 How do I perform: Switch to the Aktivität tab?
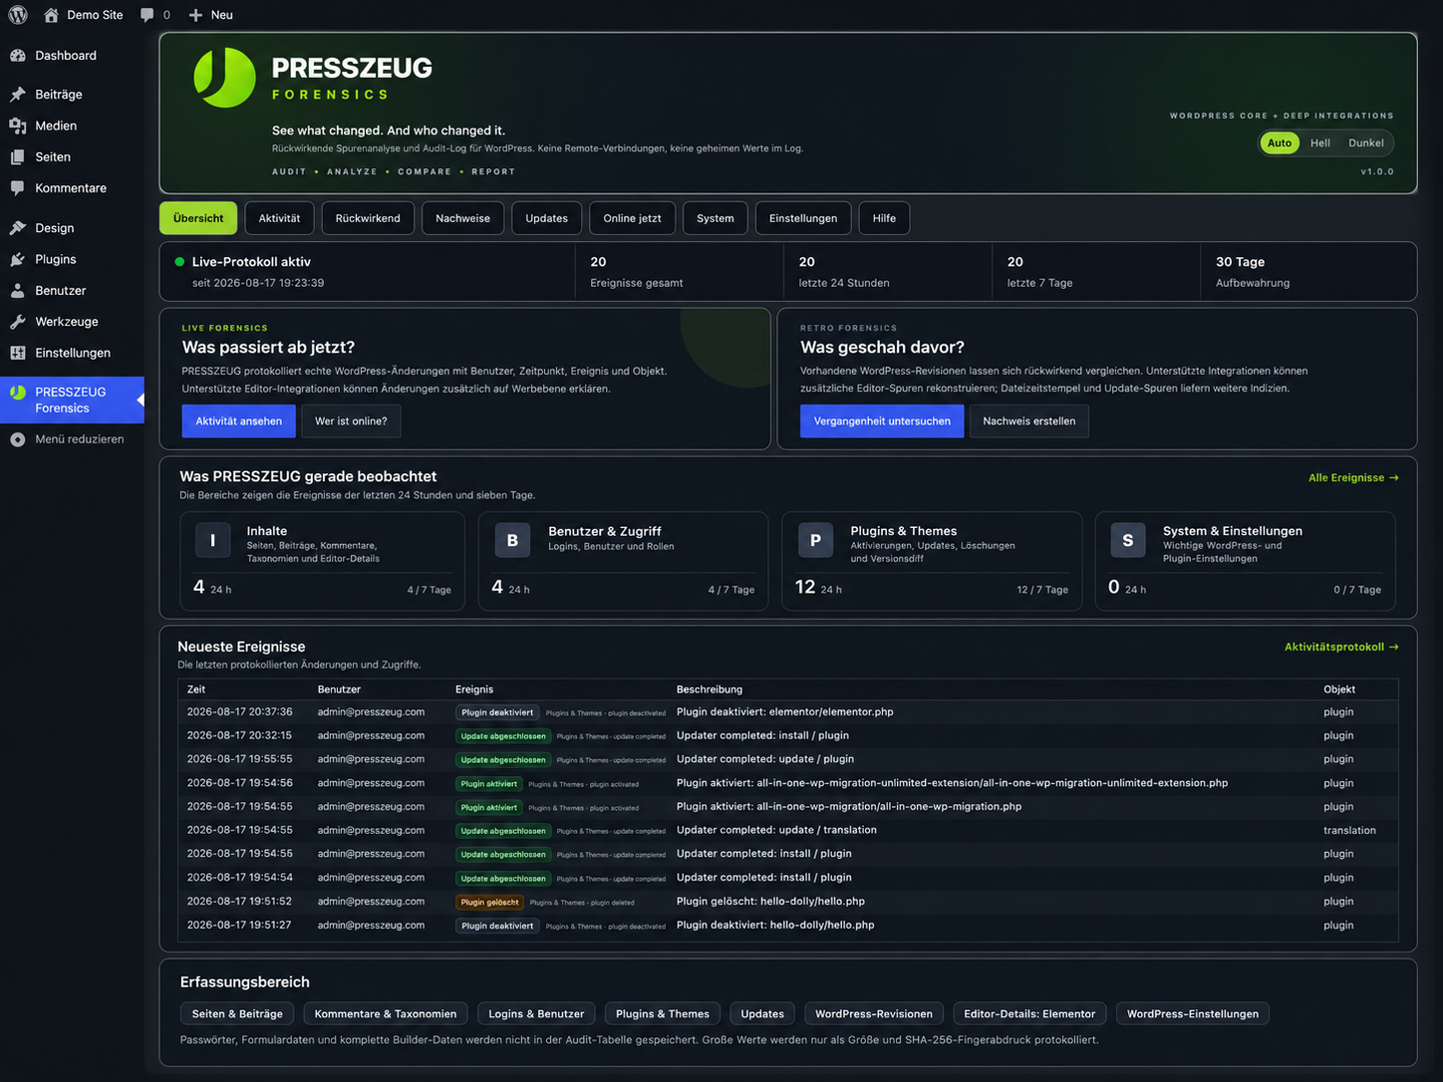(279, 218)
